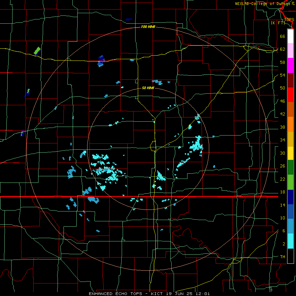
Task: Pick the cyan legend swatch
Action: click(290, 241)
